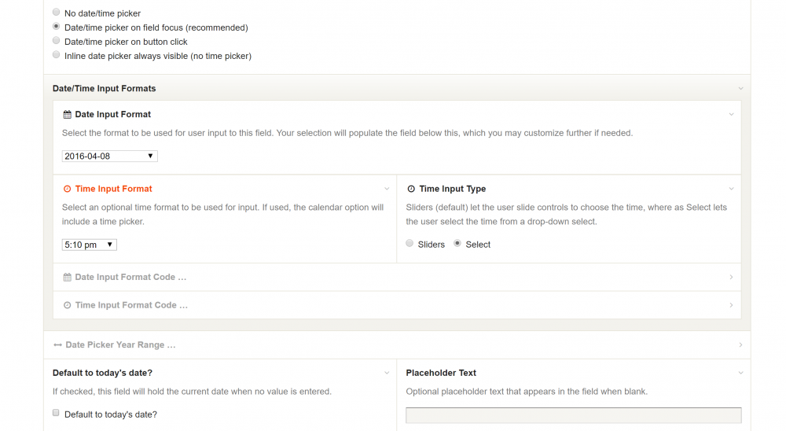Select No date/time picker option
Screen dimensions: 786x431
(56, 13)
